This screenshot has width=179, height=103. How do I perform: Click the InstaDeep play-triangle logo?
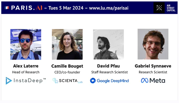[x=9, y=81]
